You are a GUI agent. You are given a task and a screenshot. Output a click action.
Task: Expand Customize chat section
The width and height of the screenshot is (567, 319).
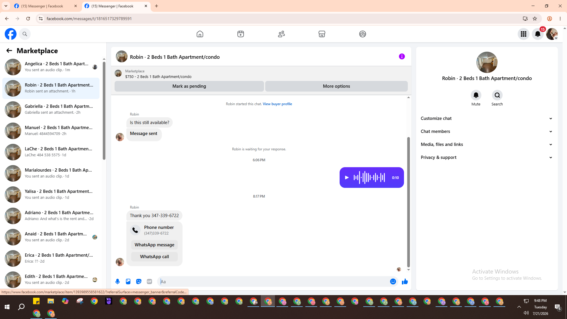click(487, 118)
